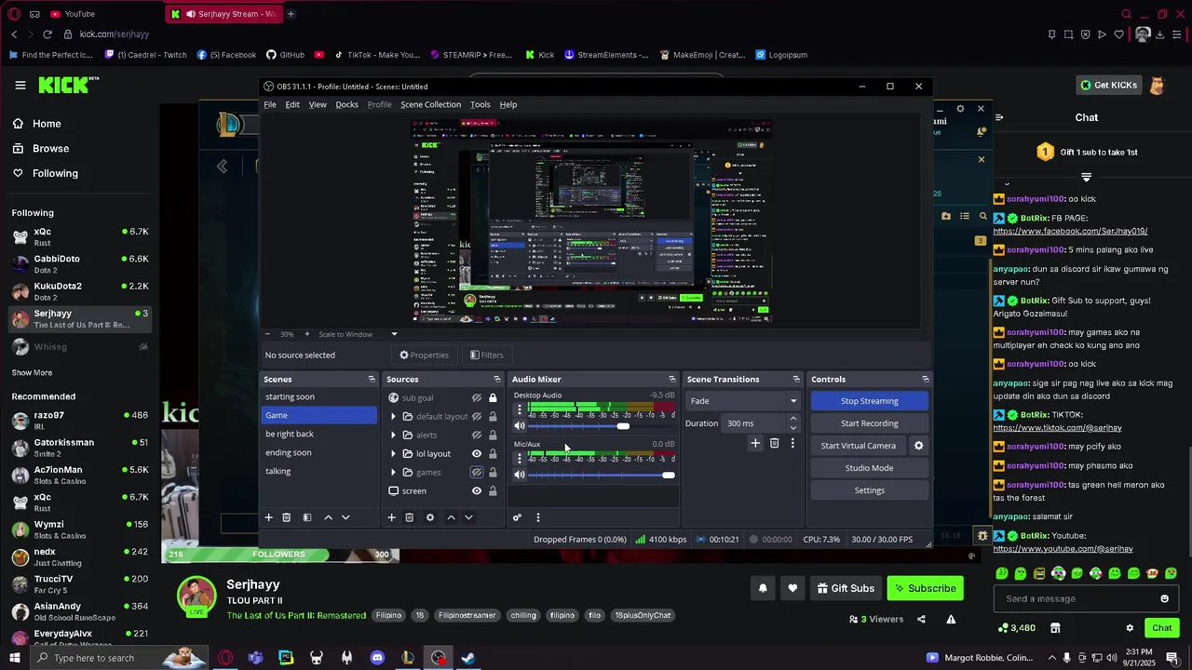Open the Scene Collection menu
The width and height of the screenshot is (1192, 670).
[430, 104]
